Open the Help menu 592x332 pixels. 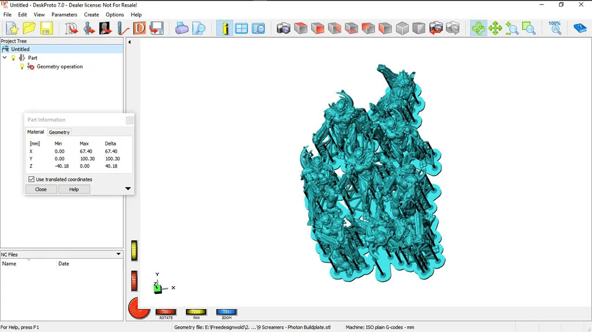coord(136,15)
